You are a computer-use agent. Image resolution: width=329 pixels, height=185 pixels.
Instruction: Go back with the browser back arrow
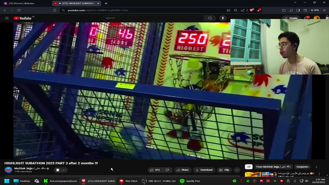[5, 10]
